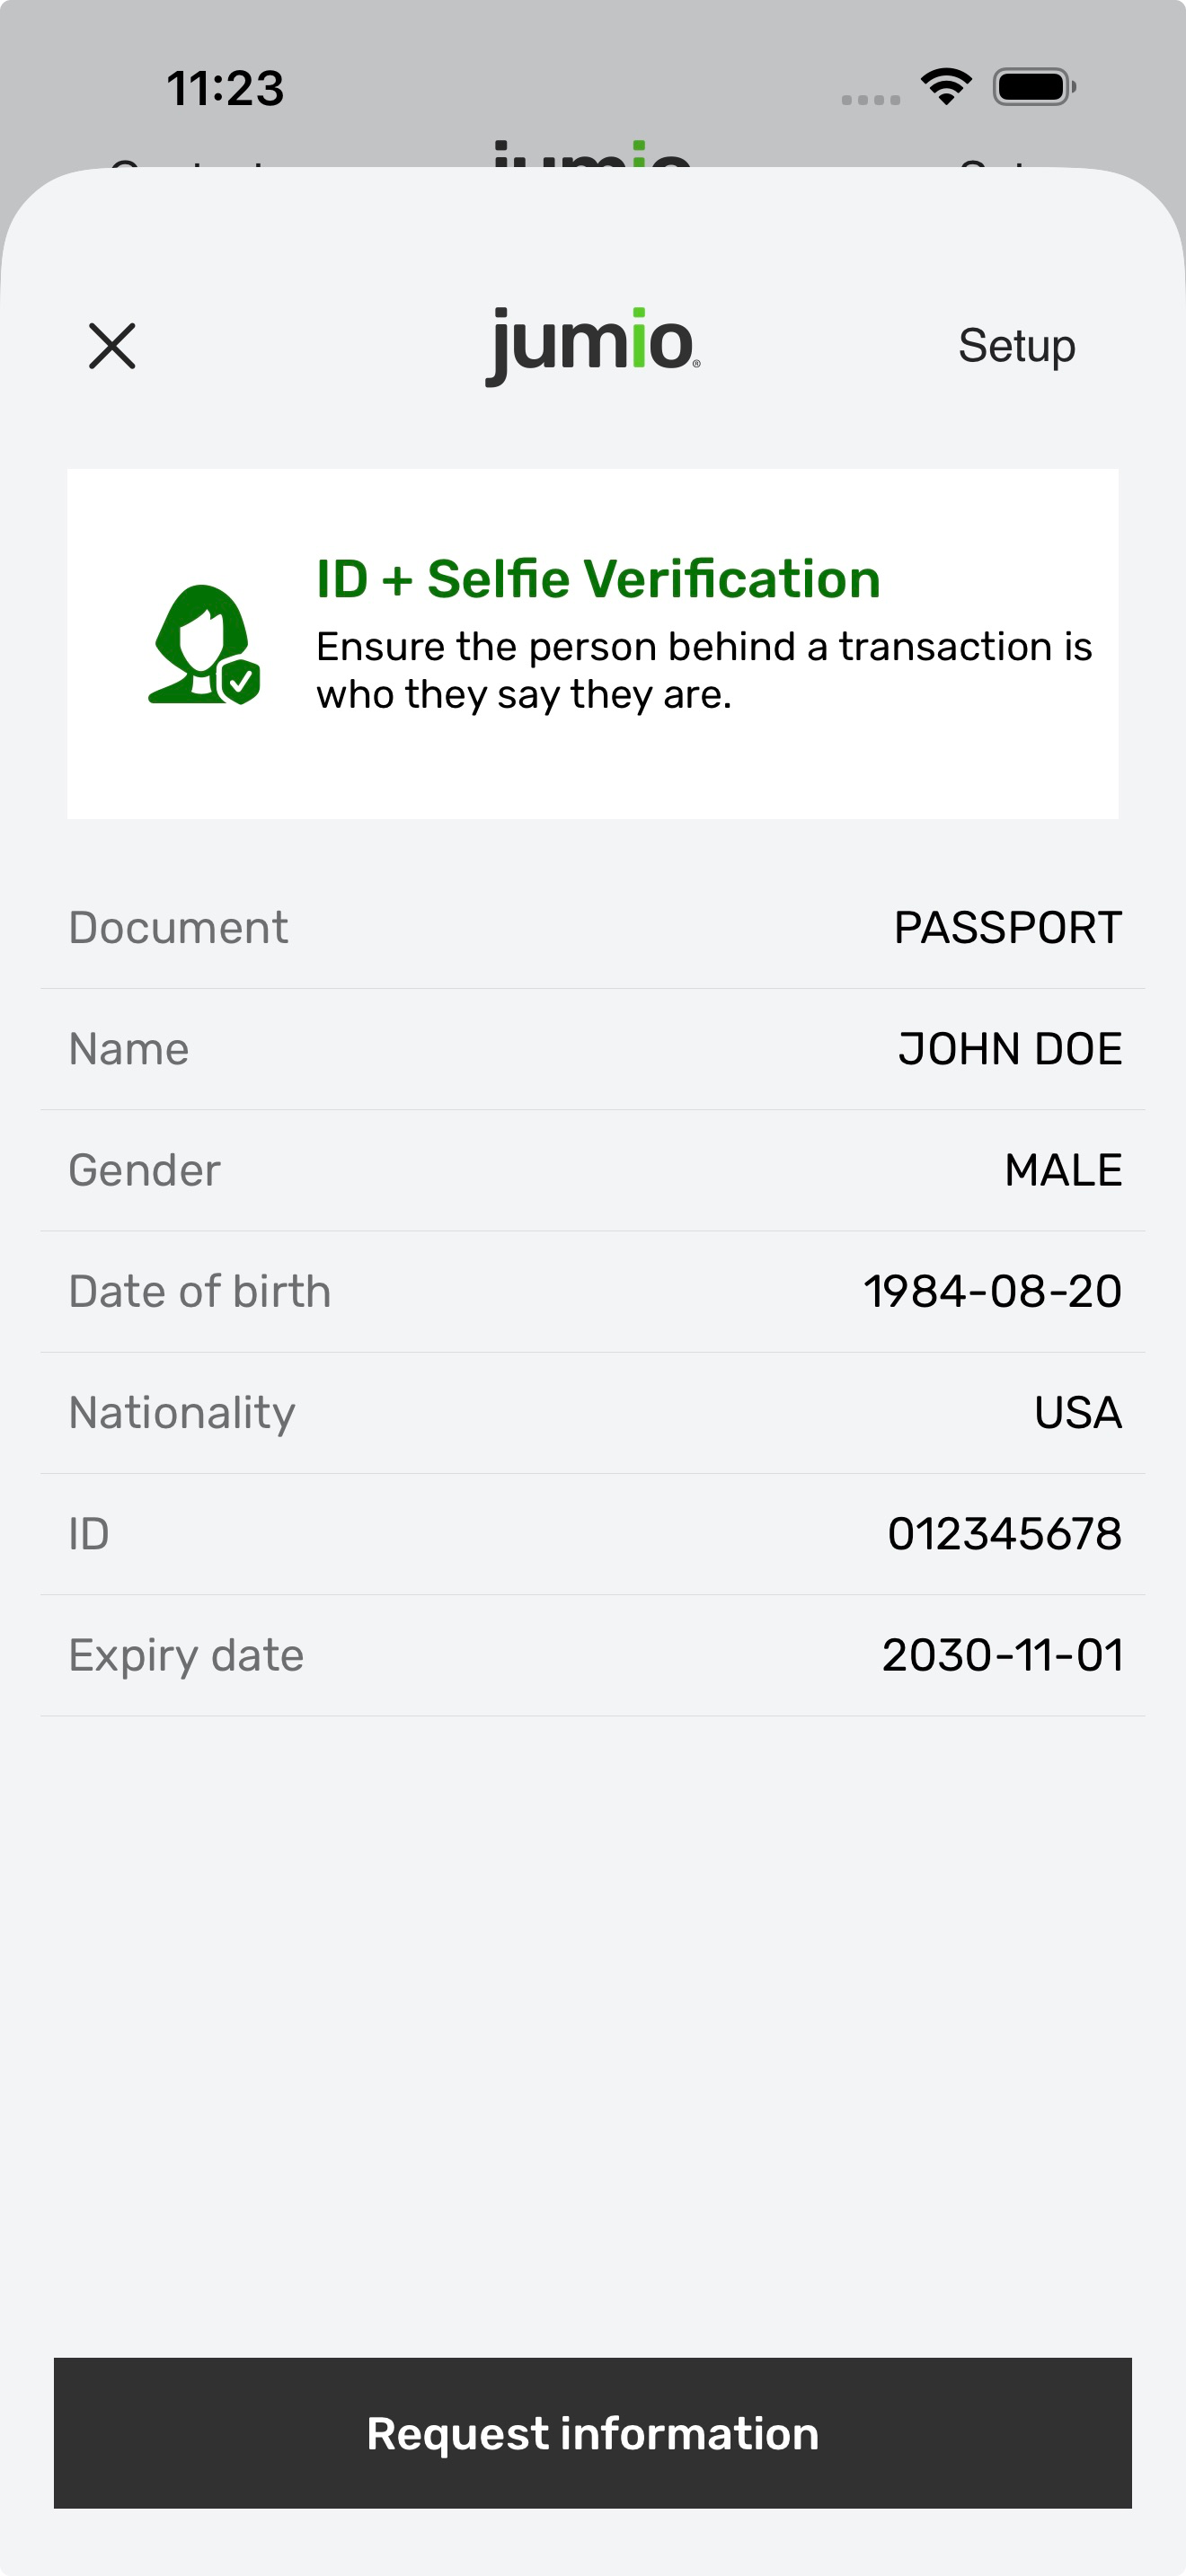This screenshot has width=1186, height=2576.
Task: Select the ID number 012345678
Action: click(x=1004, y=1533)
